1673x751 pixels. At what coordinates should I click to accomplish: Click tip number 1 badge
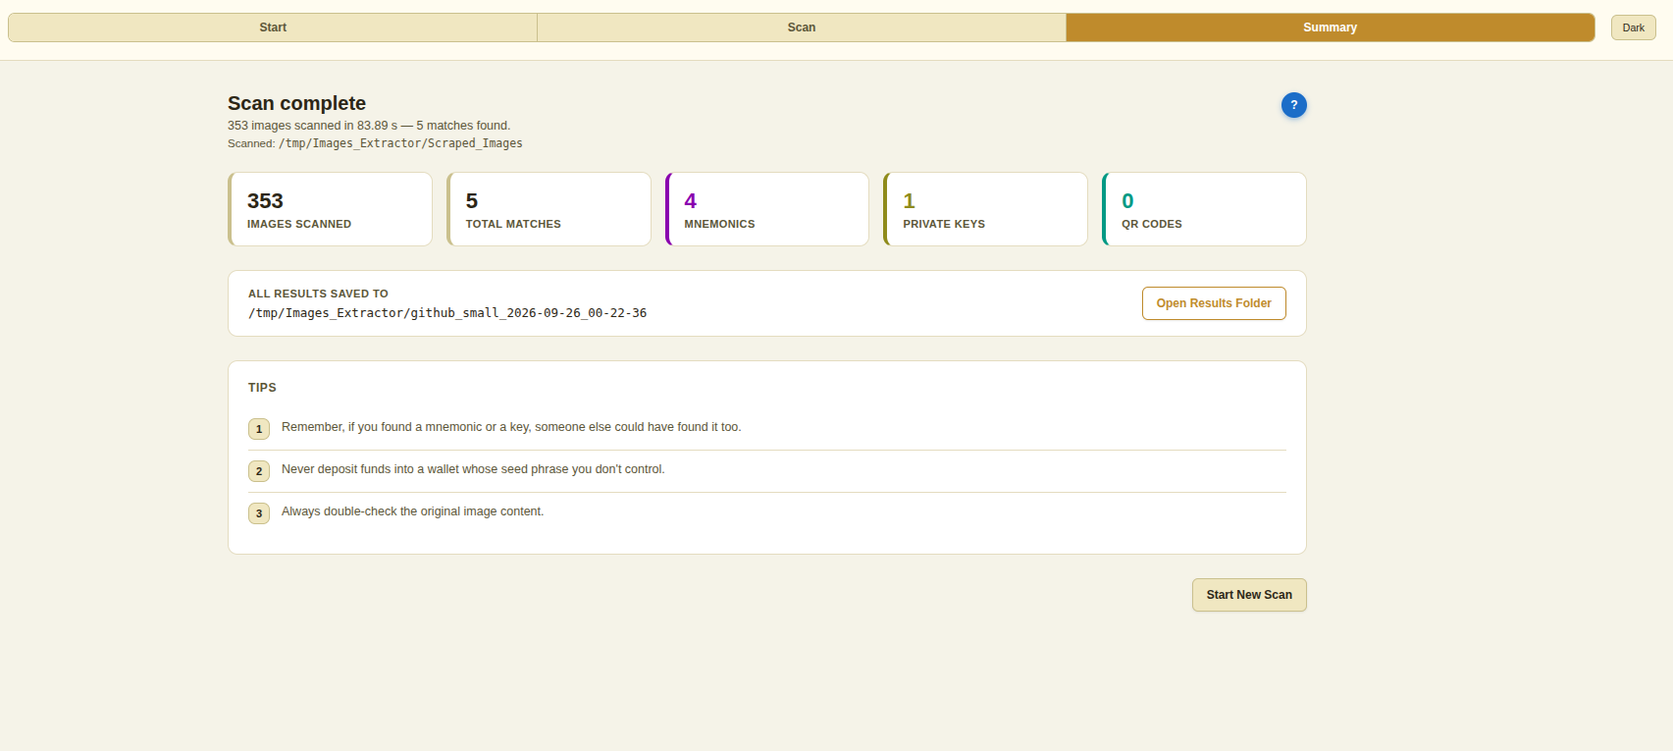[259, 429]
